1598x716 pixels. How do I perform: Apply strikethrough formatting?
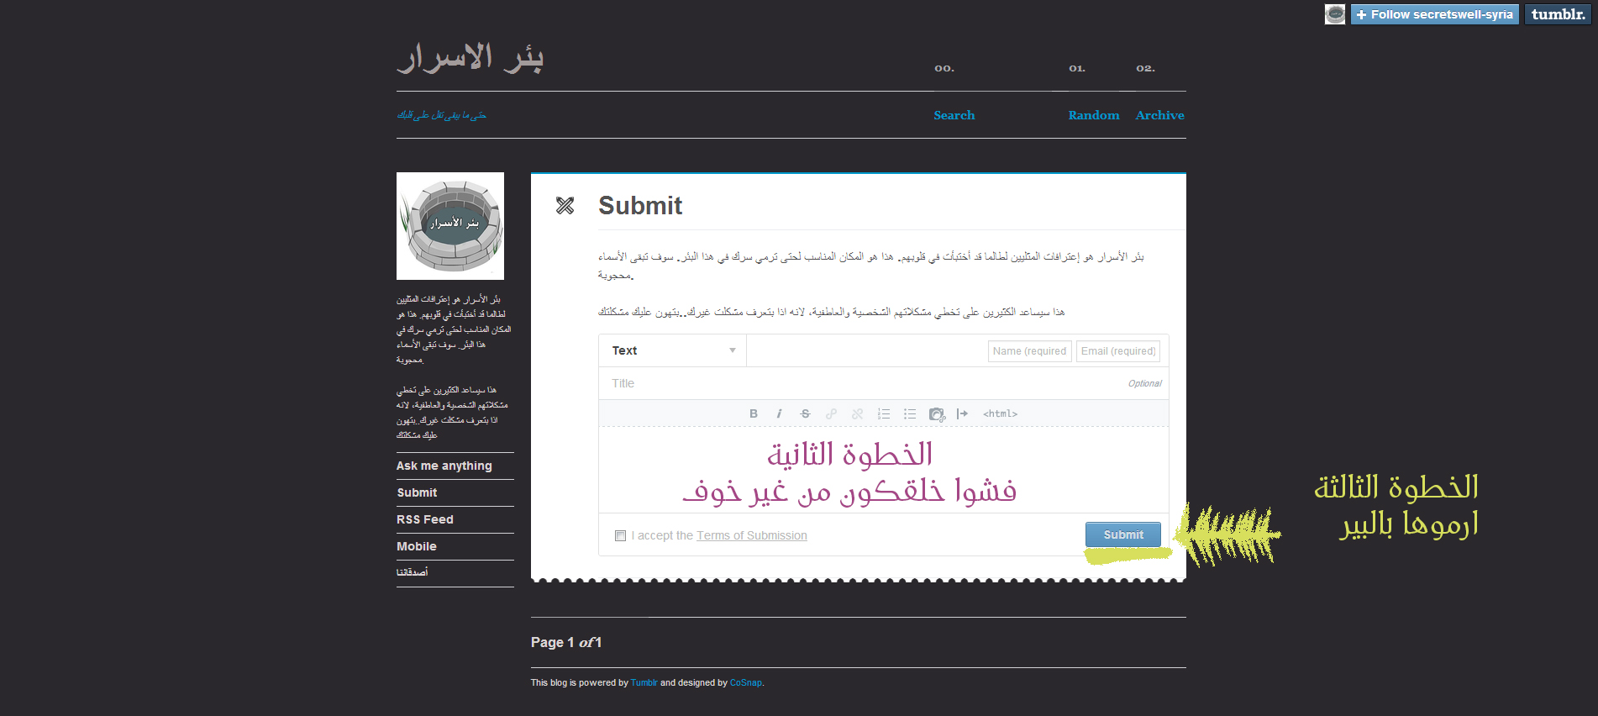805,413
